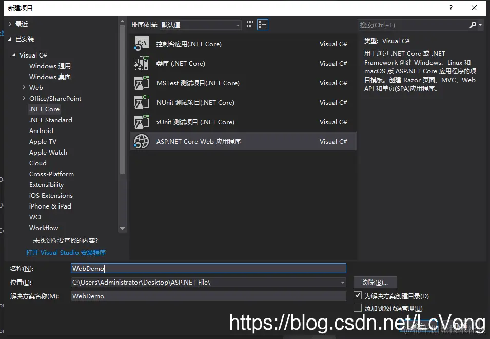
Task: Focus the 搜索(Ctrl+E) search box
Action: click(413, 25)
